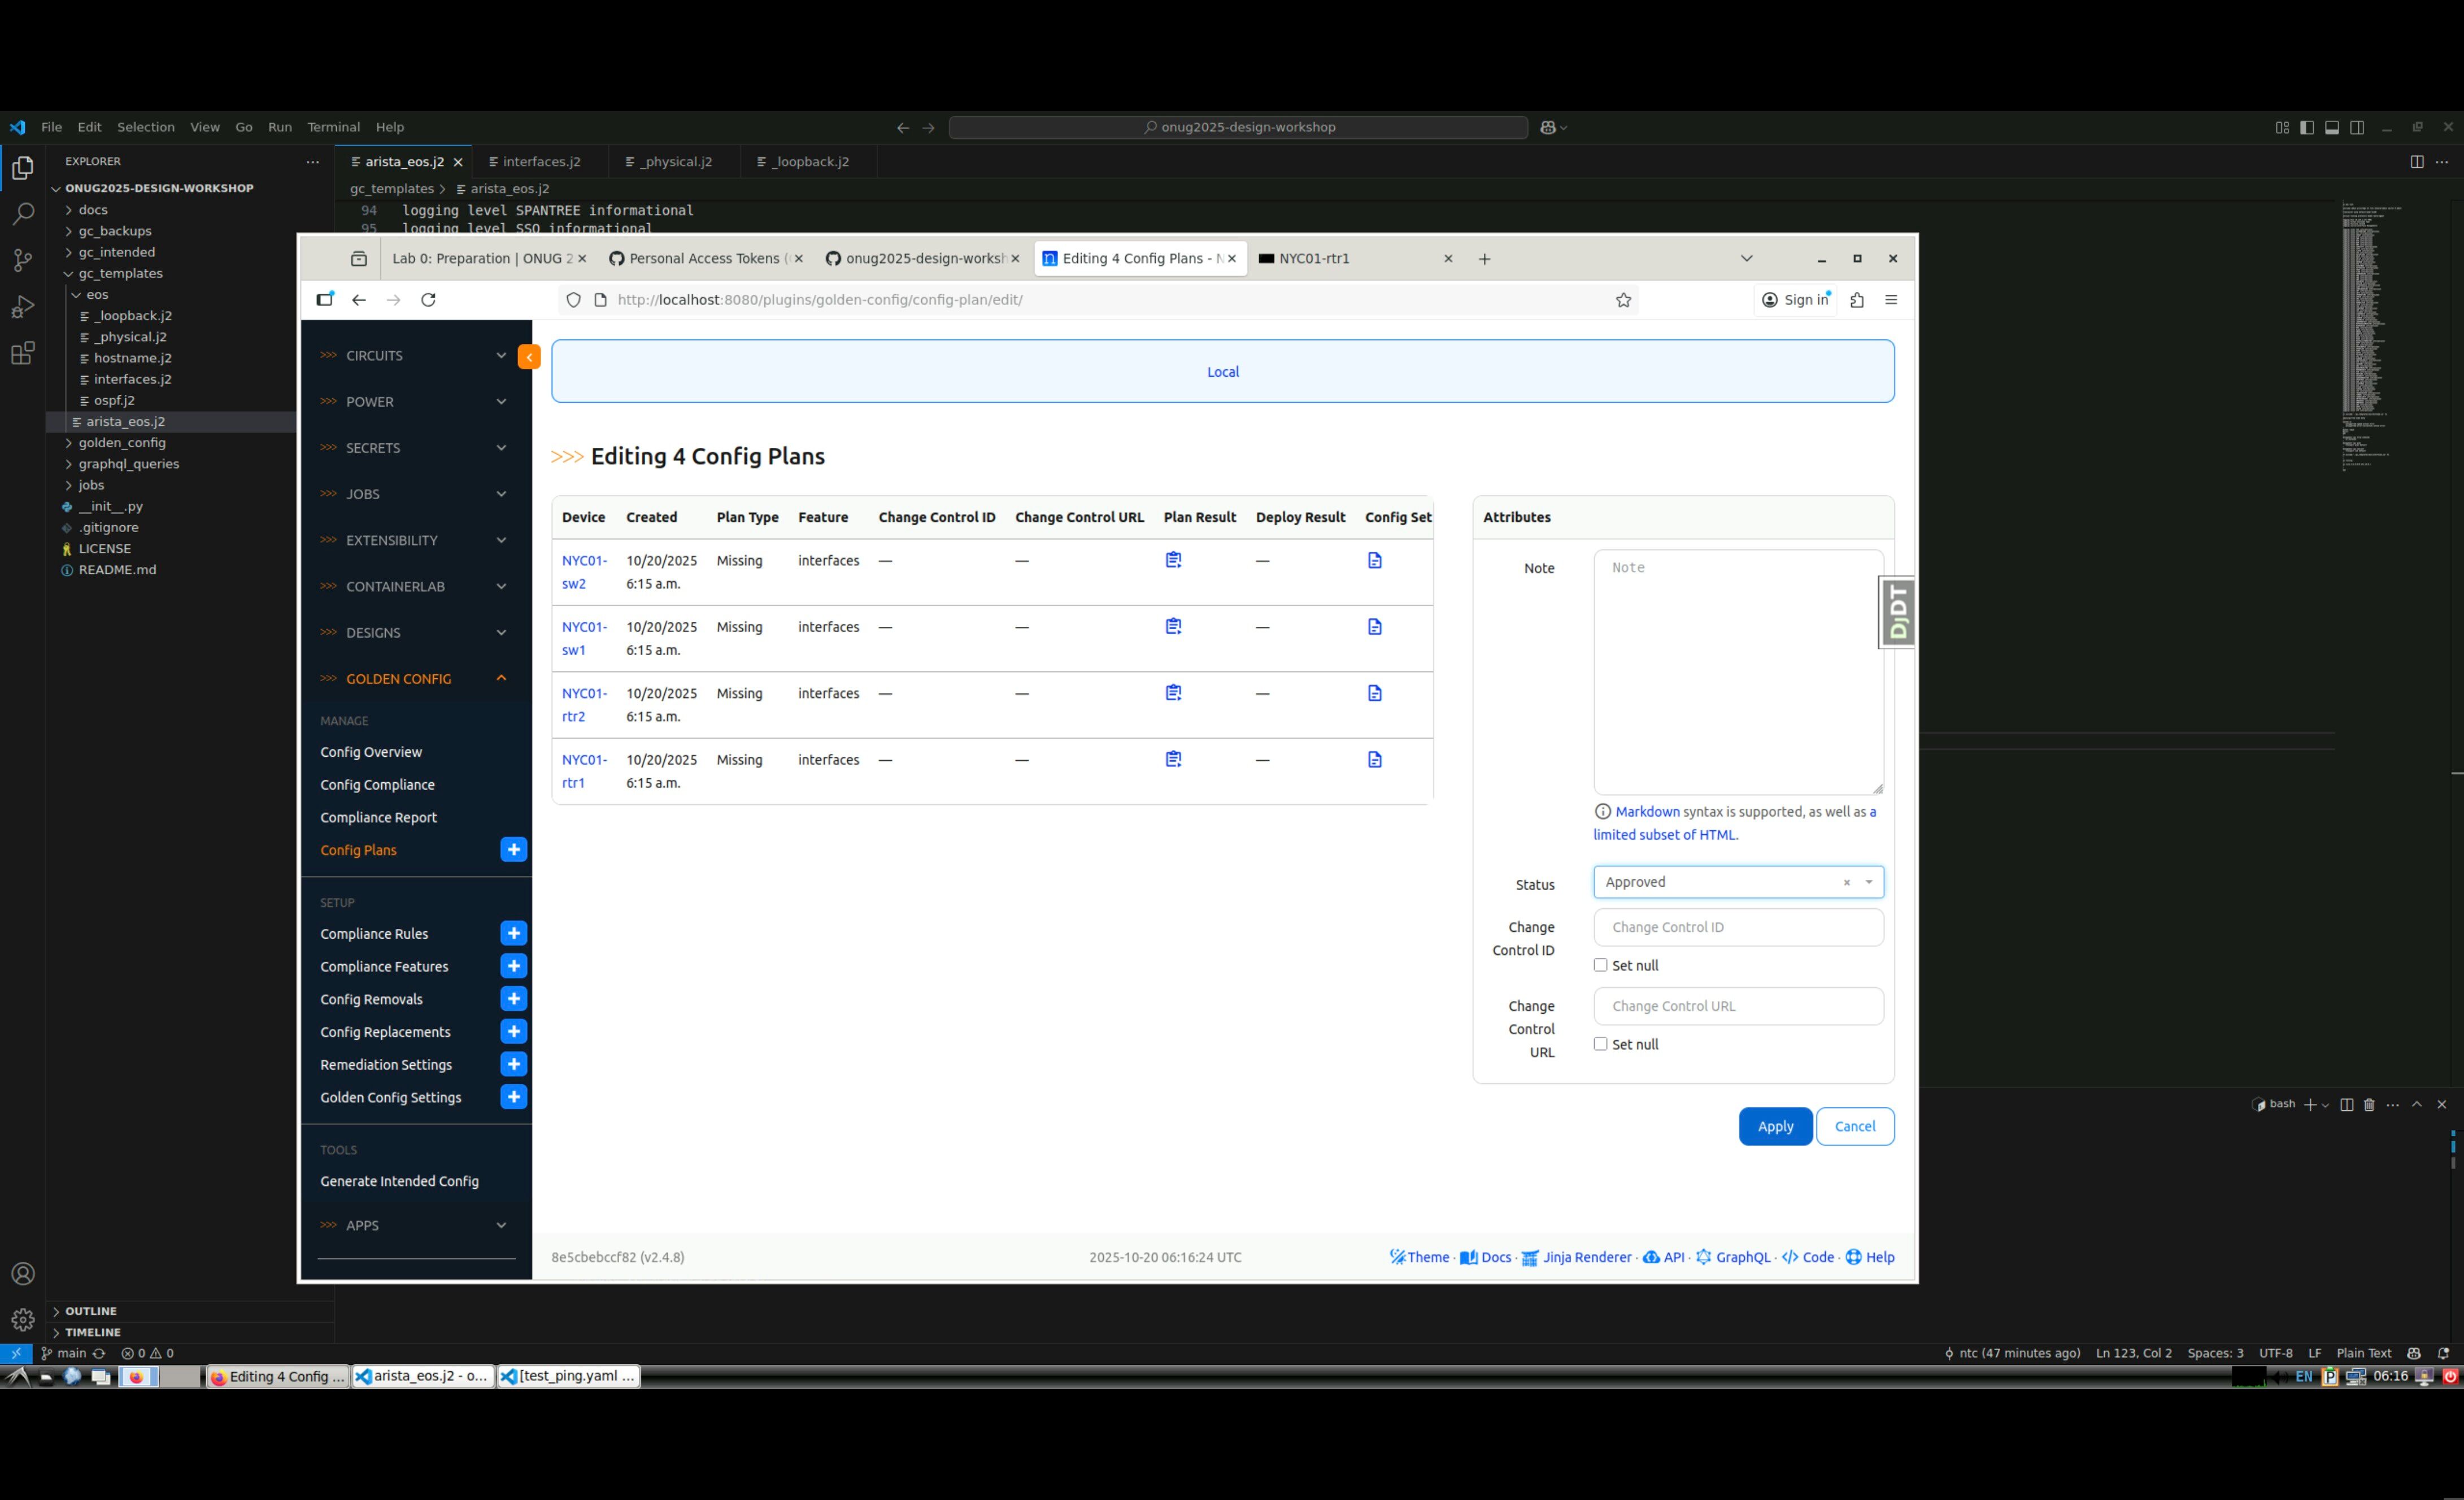
Task: Click into the Note text area
Action: pyautogui.click(x=1737, y=672)
